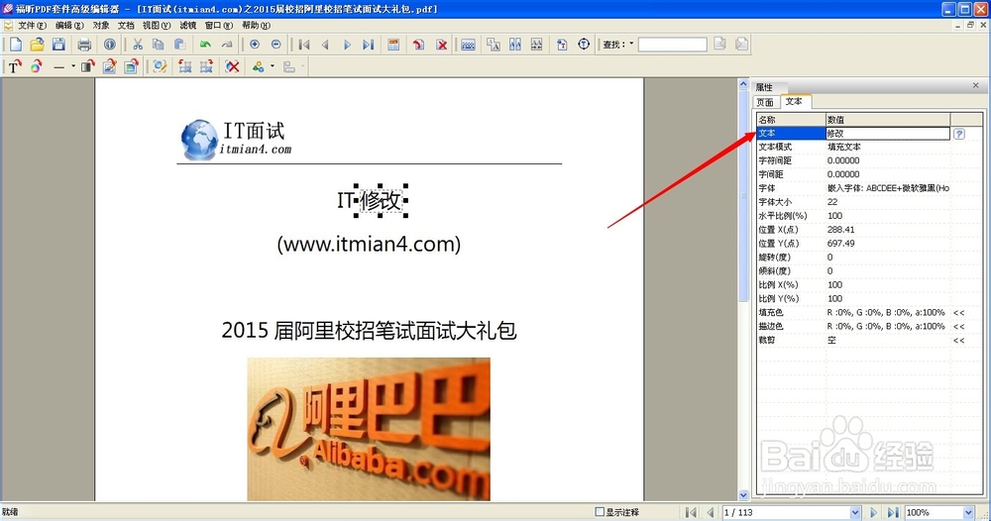991x521 pixels.
Task: Undo last edit green arrow
Action: [x=205, y=45]
